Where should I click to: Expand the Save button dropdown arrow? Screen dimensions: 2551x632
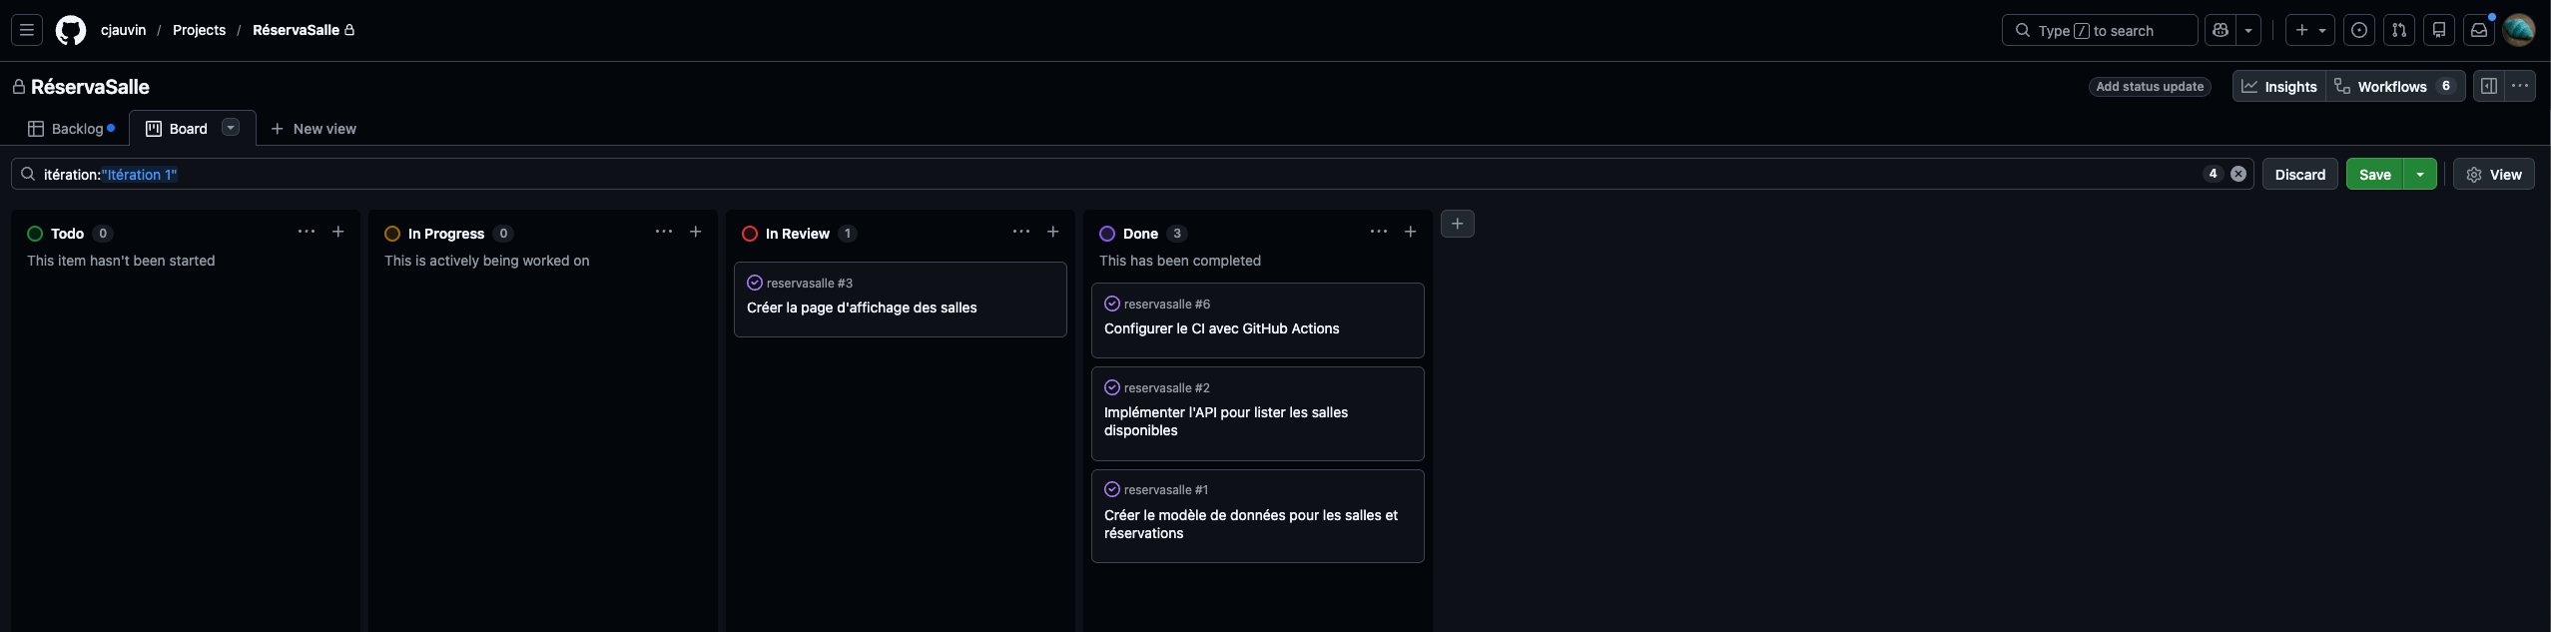click(2420, 174)
